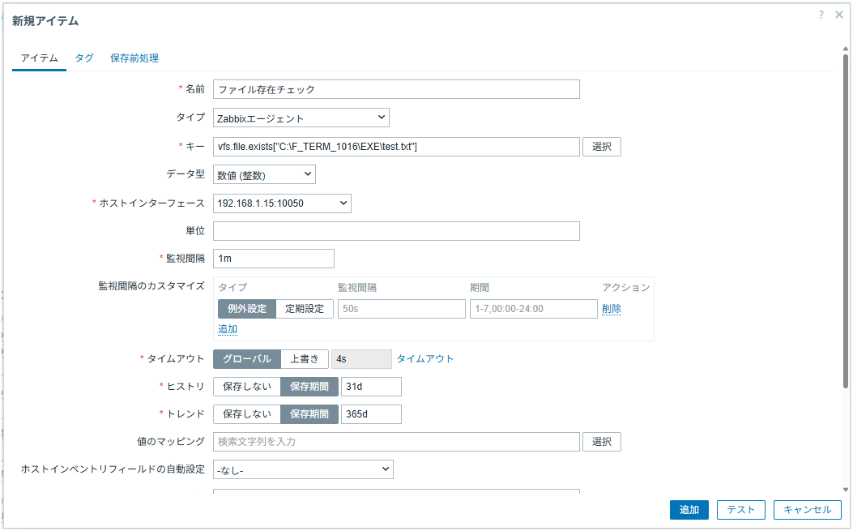Expand the ホストインベントリフィールドの自動設定 dropdown

(303, 470)
